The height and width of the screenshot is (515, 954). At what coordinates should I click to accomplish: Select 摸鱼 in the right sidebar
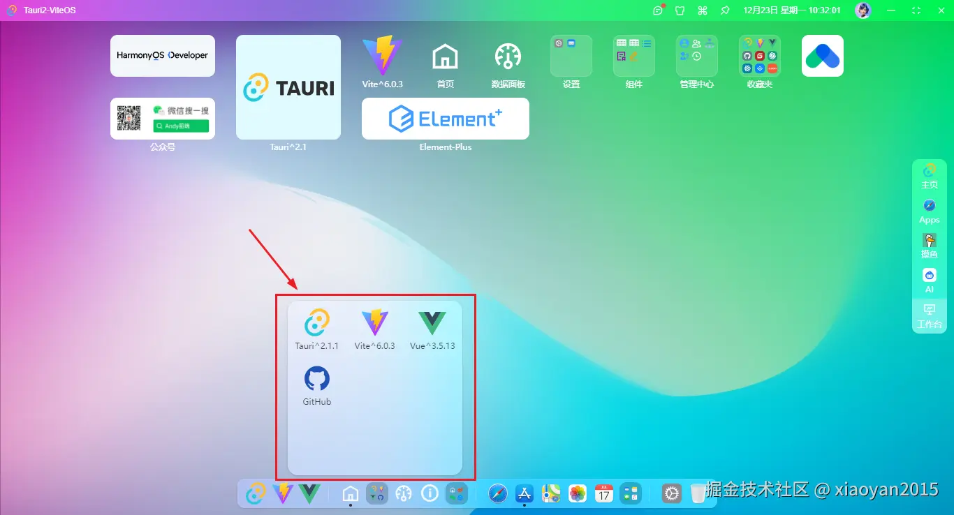coord(930,246)
